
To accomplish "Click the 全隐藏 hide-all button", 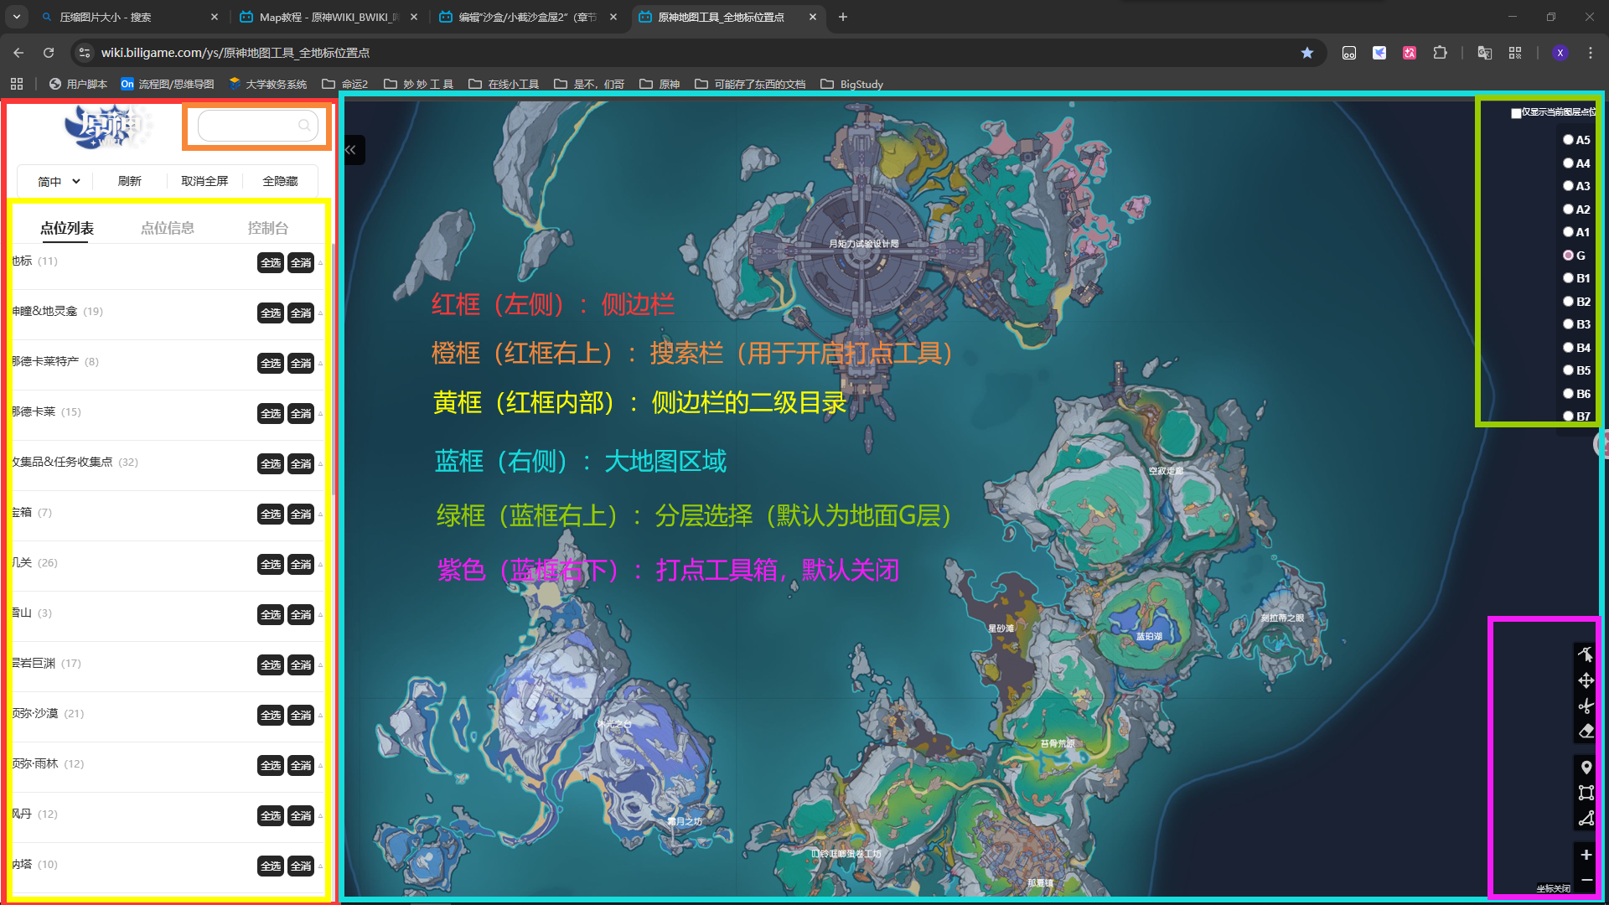I will tap(280, 181).
